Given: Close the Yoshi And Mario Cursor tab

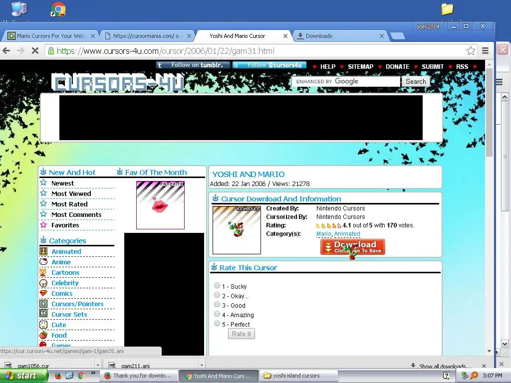Looking at the screenshot, I should pos(285,36).
